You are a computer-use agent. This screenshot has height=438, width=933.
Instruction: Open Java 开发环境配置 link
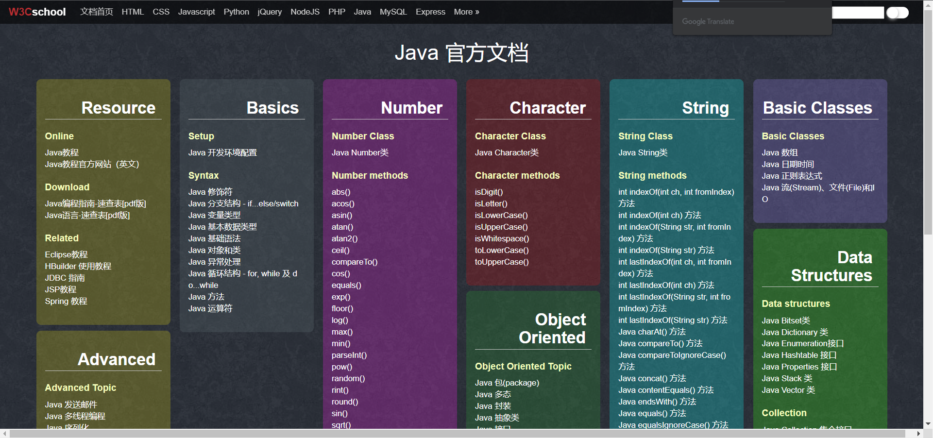coord(222,152)
